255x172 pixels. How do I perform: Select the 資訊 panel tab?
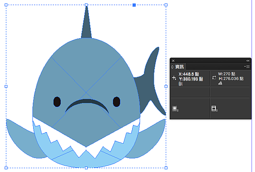(180, 67)
